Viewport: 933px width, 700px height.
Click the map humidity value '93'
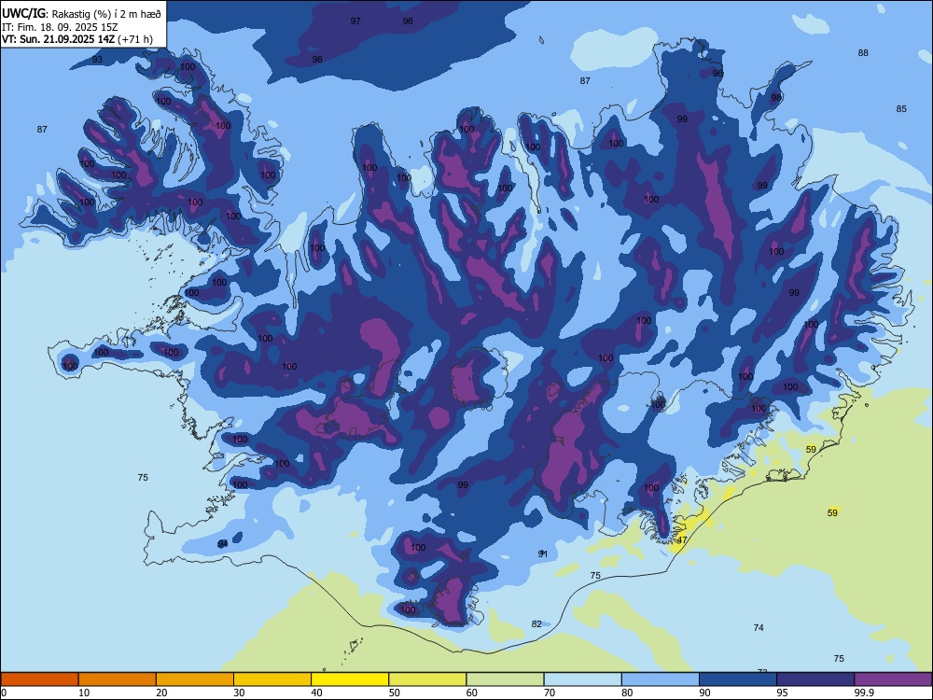point(97,59)
